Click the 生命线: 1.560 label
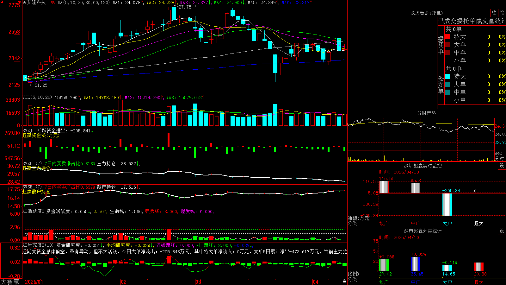Image resolution: width=506 pixels, height=285 pixels. coord(126,211)
